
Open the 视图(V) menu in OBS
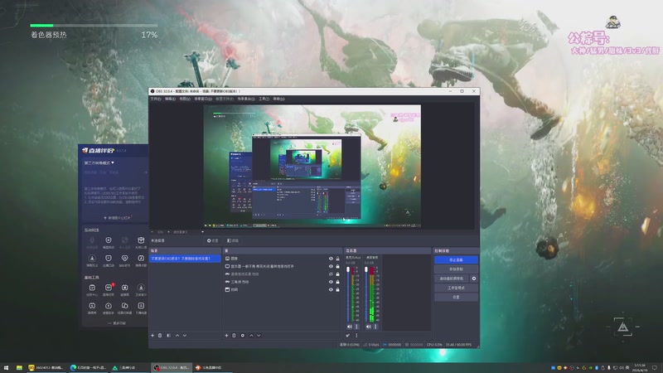pyautogui.click(x=185, y=99)
